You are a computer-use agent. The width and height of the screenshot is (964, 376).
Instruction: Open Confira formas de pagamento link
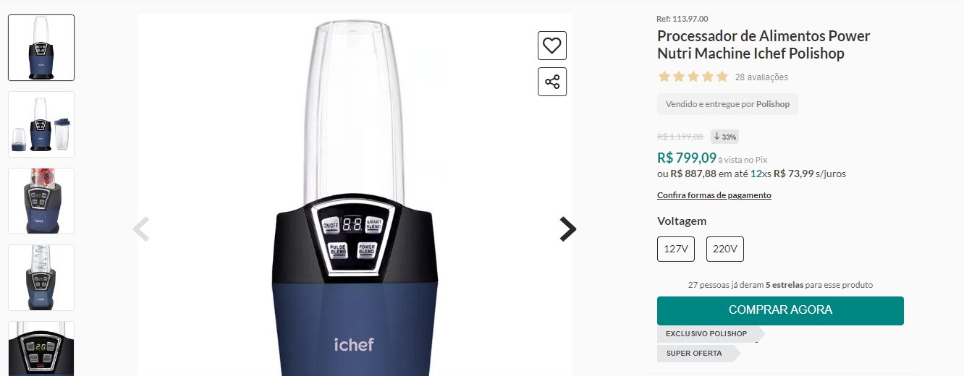tap(714, 195)
